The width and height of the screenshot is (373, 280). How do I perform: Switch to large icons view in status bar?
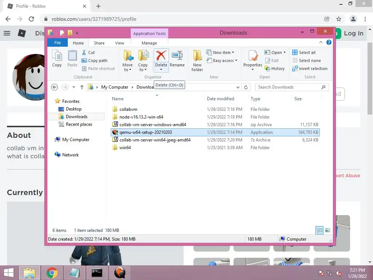tap(327, 230)
